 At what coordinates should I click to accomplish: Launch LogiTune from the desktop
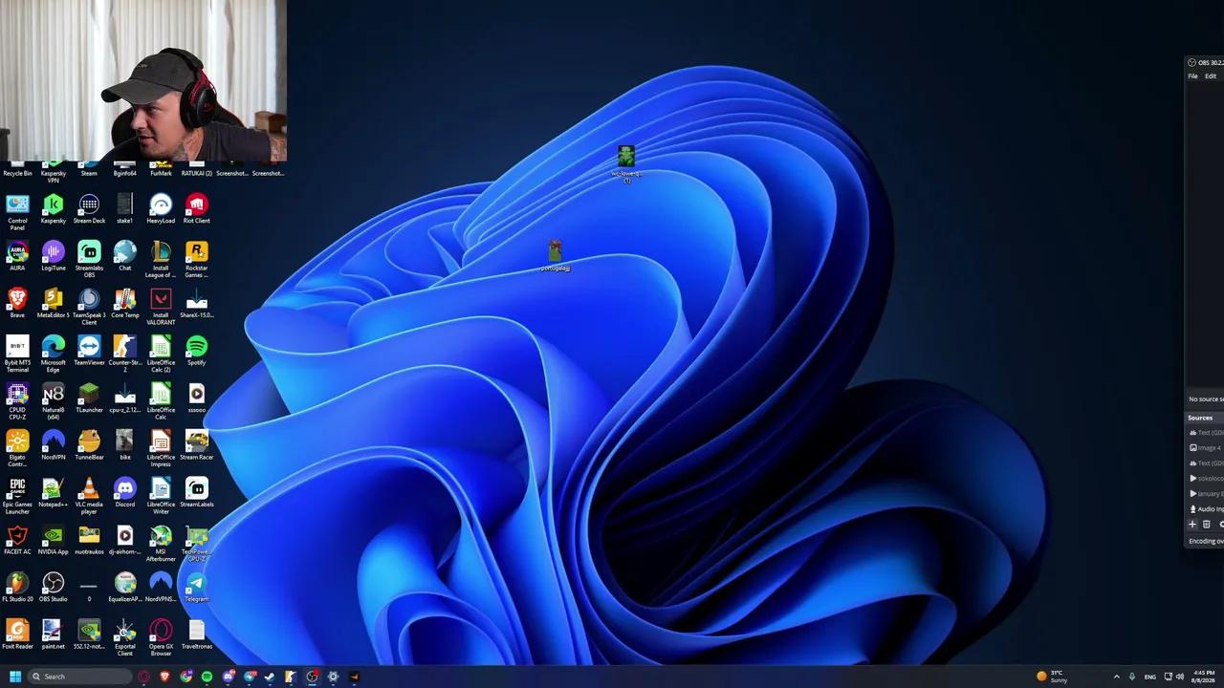coord(53,256)
